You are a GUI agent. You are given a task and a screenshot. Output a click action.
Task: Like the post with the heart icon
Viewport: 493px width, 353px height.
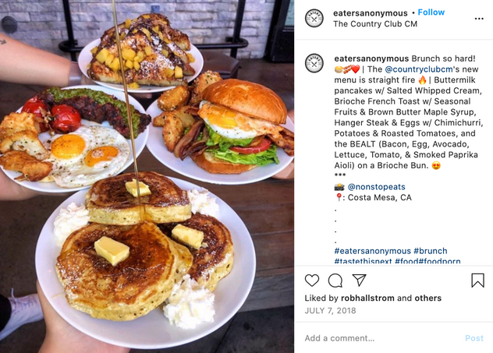click(312, 280)
